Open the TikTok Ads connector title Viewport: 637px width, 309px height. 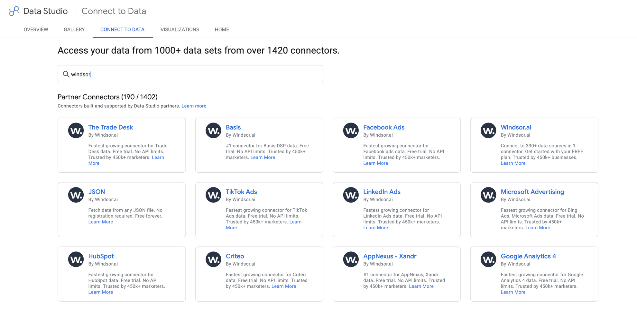click(x=241, y=192)
